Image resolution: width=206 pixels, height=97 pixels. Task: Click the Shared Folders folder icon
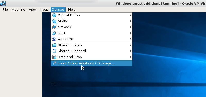pos(54,45)
